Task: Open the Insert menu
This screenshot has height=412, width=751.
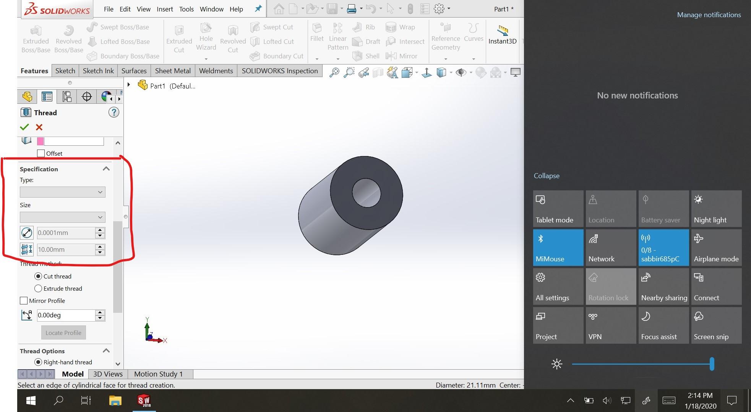Action: click(x=164, y=9)
